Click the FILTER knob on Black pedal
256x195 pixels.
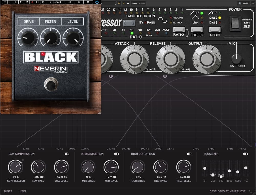click(51, 38)
